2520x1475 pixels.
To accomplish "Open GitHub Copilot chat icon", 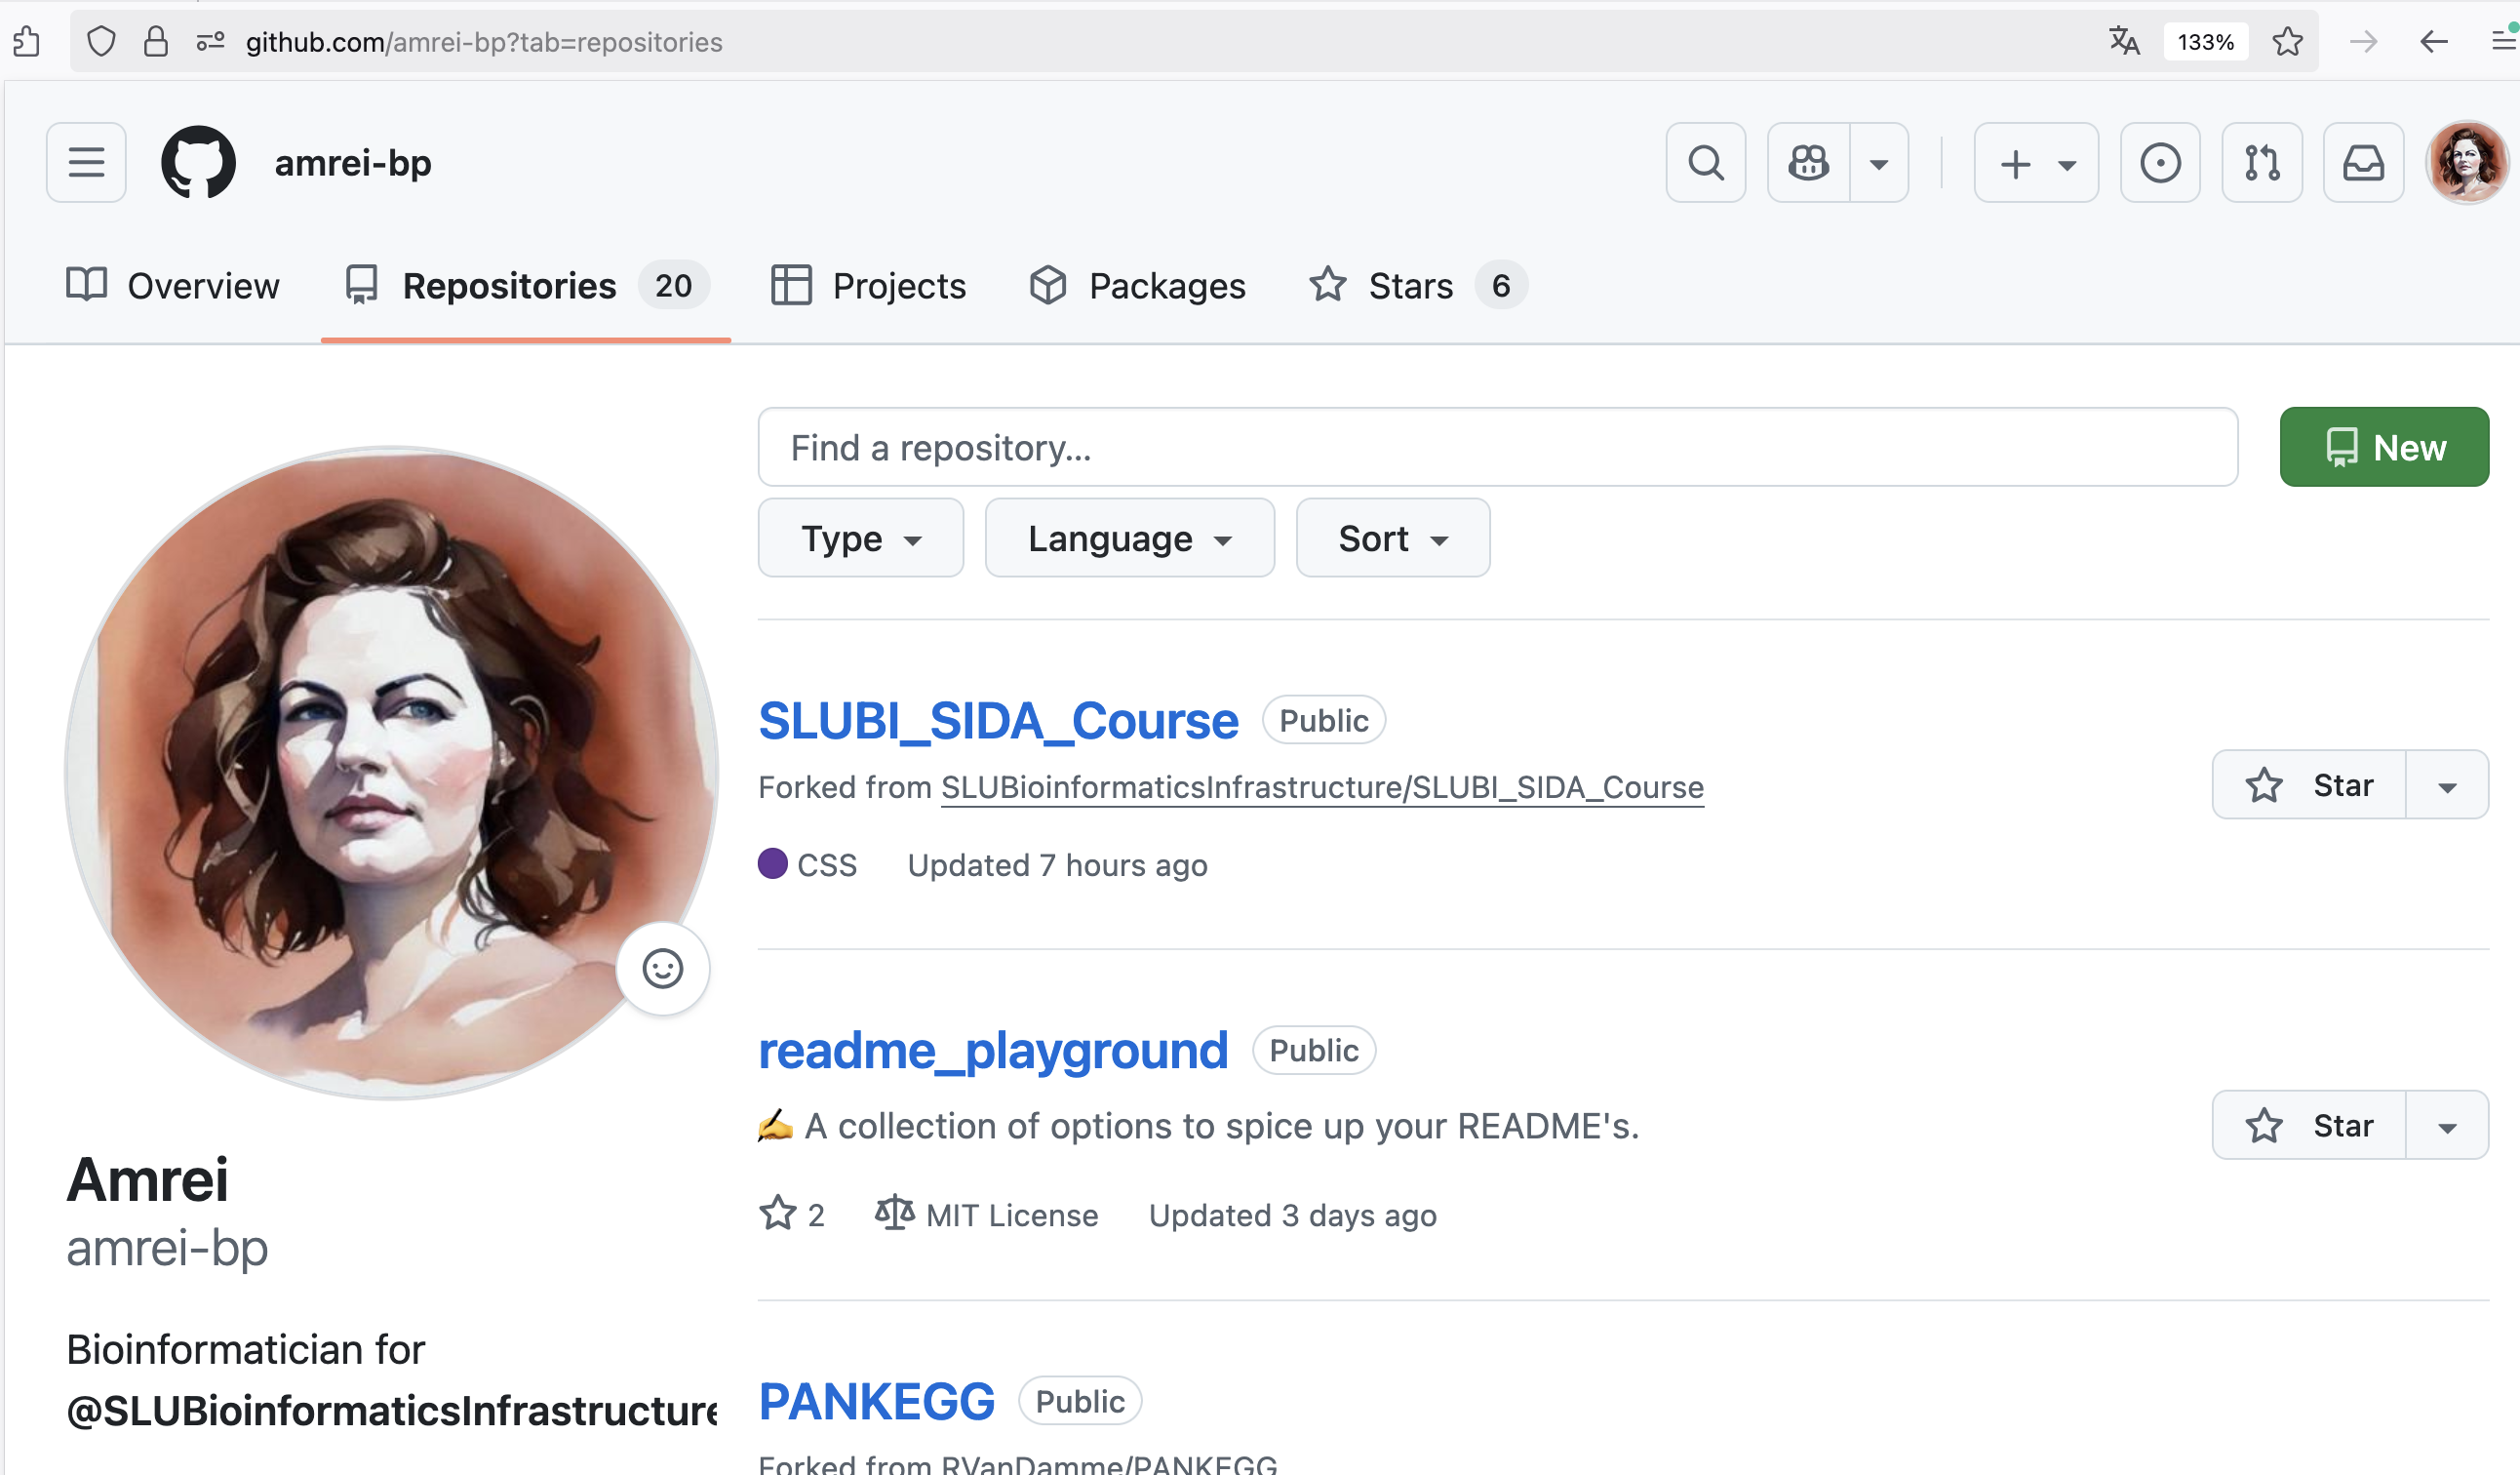I will coord(1808,162).
